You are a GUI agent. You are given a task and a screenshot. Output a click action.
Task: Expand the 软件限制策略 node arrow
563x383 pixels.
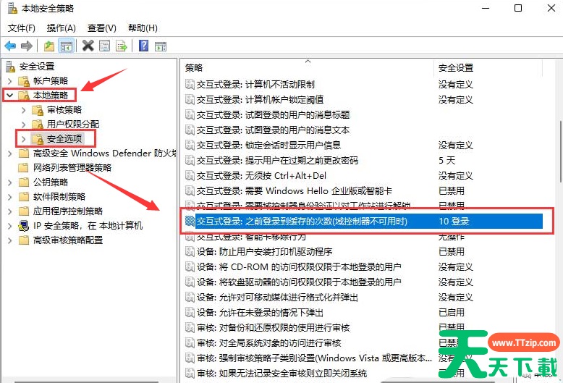pos(10,196)
